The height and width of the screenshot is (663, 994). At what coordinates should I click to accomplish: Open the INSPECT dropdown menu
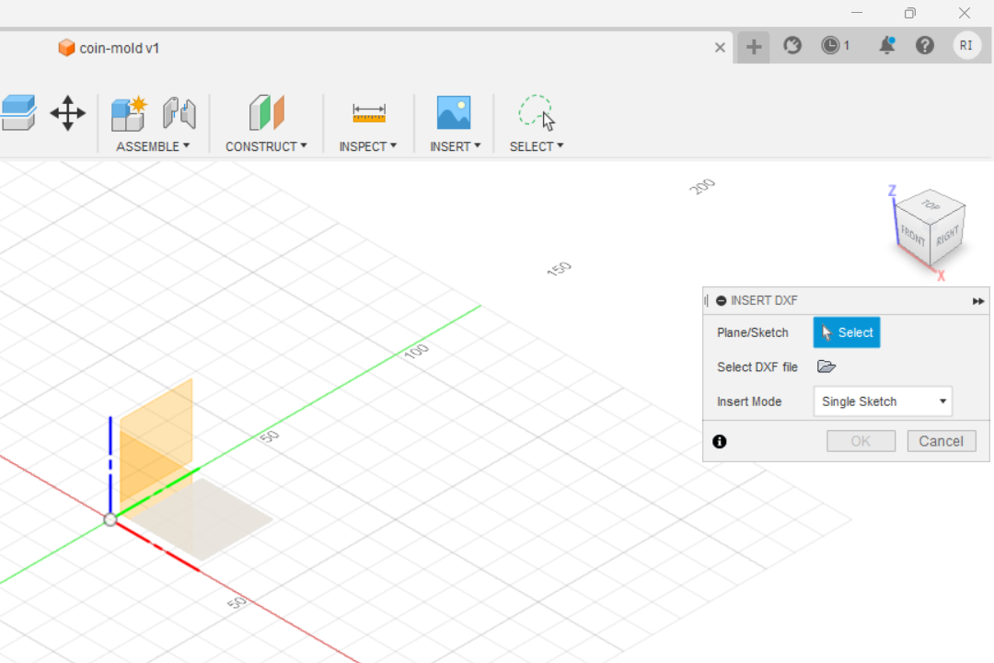click(x=367, y=146)
